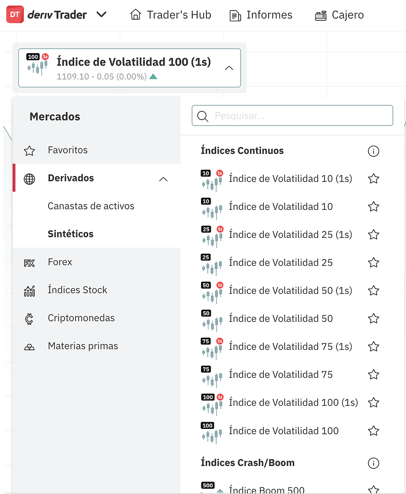
Task: Select the Forex FX icon
Action: [29, 262]
